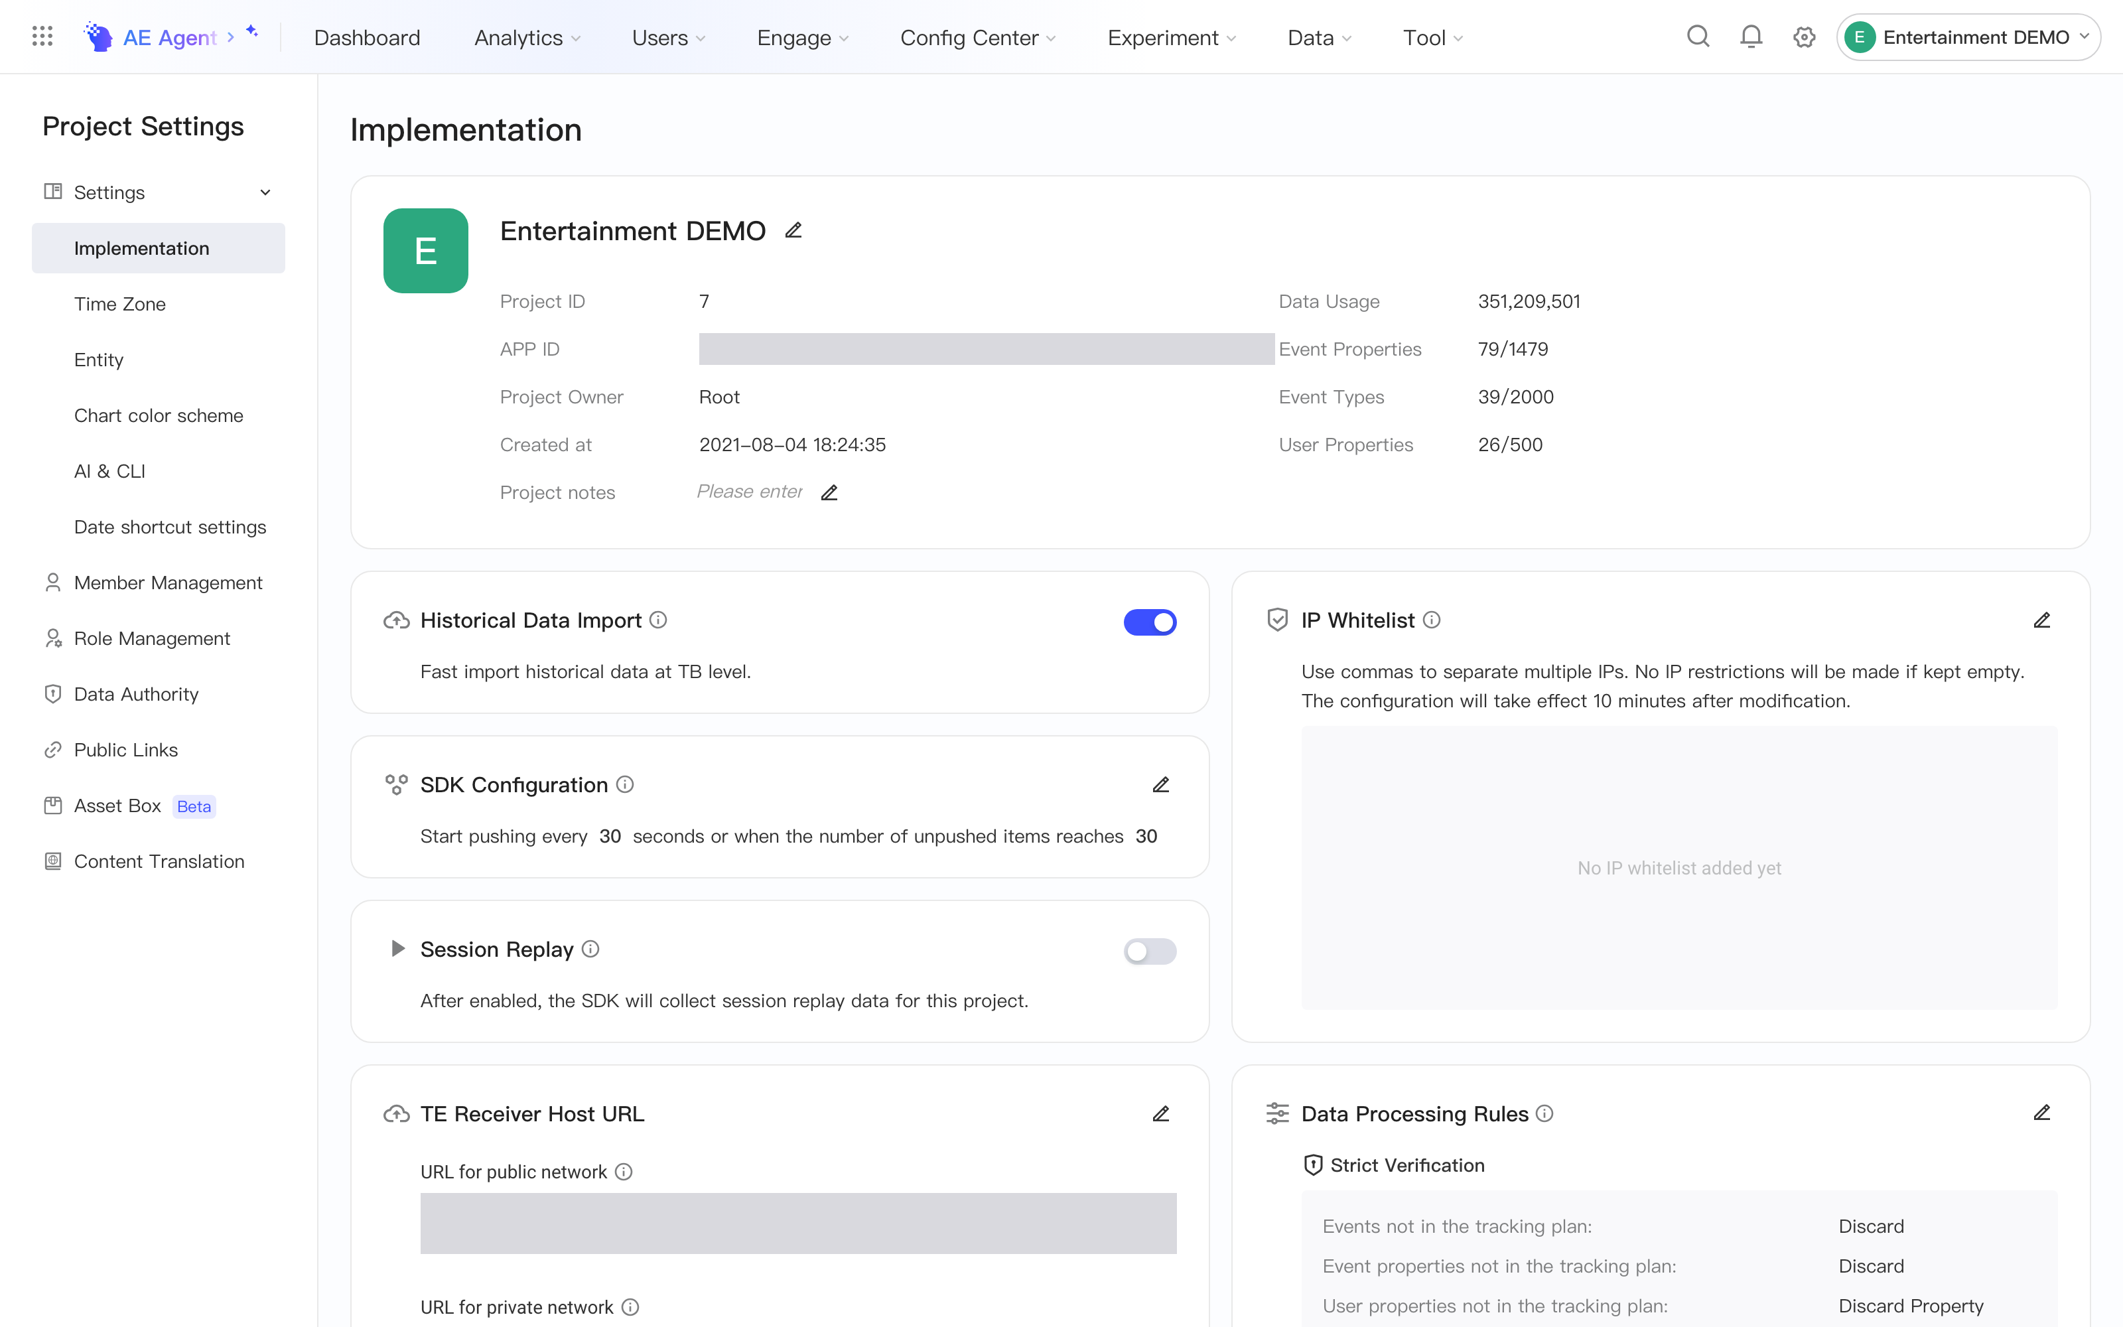Expand the Config Center menu

(x=978, y=38)
